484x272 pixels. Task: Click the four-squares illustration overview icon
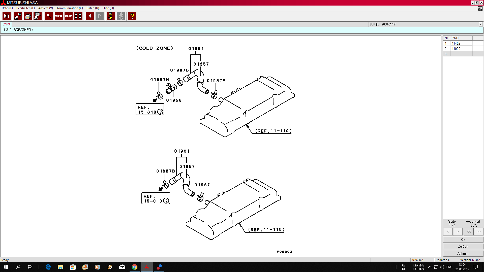78,16
